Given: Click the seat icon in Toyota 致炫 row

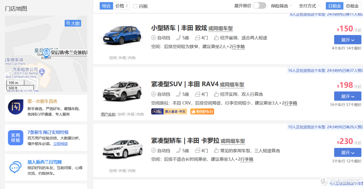Looking at the screenshot, I should pyautogui.click(x=178, y=38).
